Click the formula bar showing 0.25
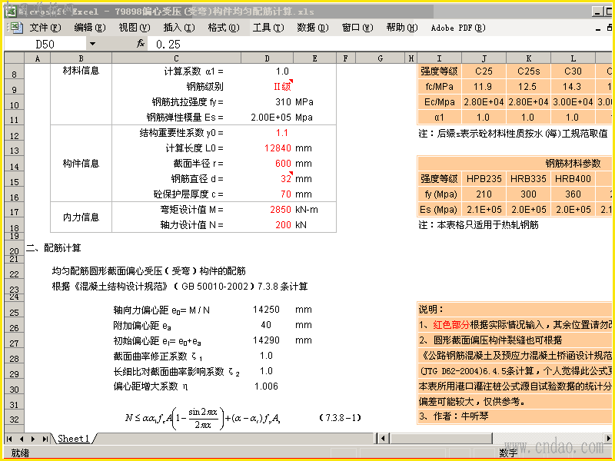Image resolution: width=615 pixels, height=461 pixels. pyautogui.click(x=378, y=44)
